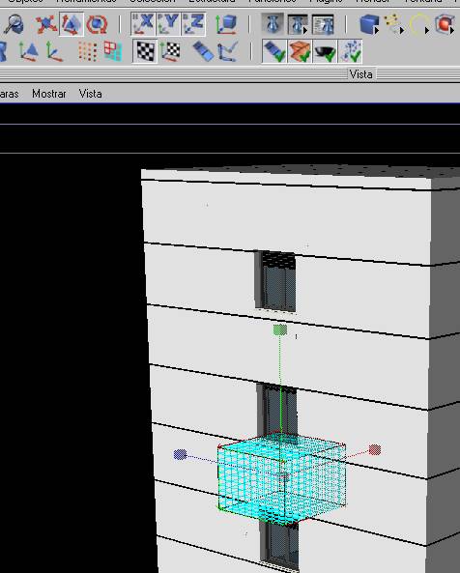Screen dimensions: 460x573
Task: Select the Move tool icon
Action: click(46, 24)
